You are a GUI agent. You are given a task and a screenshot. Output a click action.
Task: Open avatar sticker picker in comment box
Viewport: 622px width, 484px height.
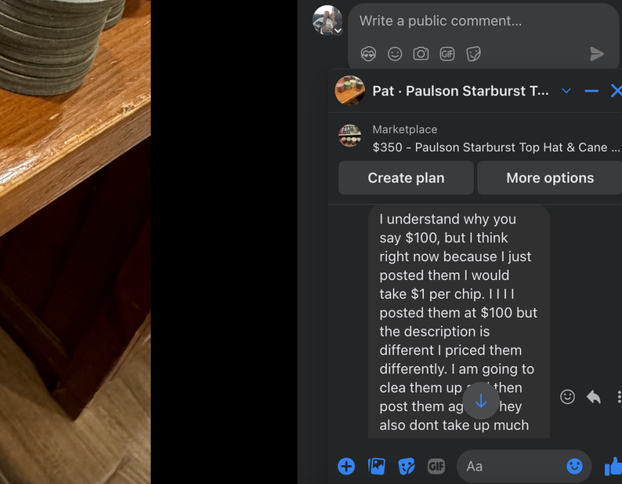coord(368,53)
